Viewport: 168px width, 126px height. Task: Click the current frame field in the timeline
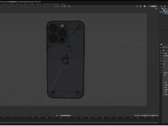click(x=138, y=115)
